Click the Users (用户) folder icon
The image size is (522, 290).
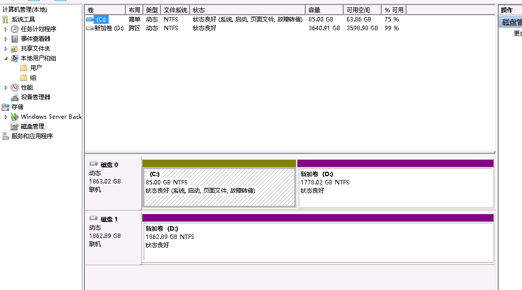click(23, 68)
